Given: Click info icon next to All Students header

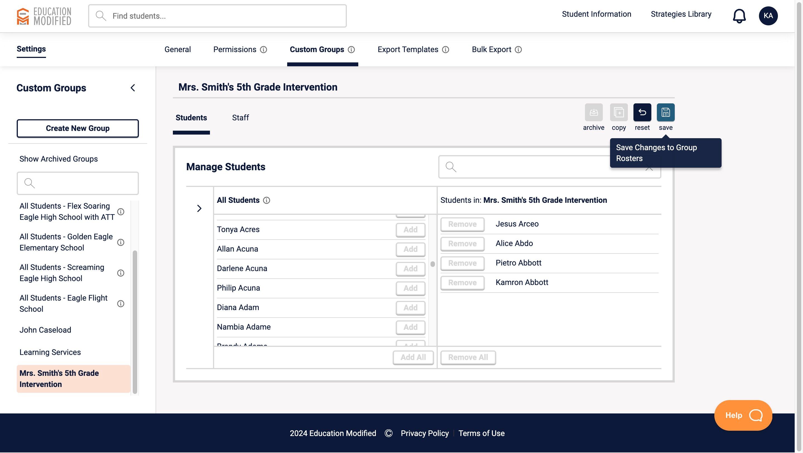Looking at the screenshot, I should tap(267, 200).
